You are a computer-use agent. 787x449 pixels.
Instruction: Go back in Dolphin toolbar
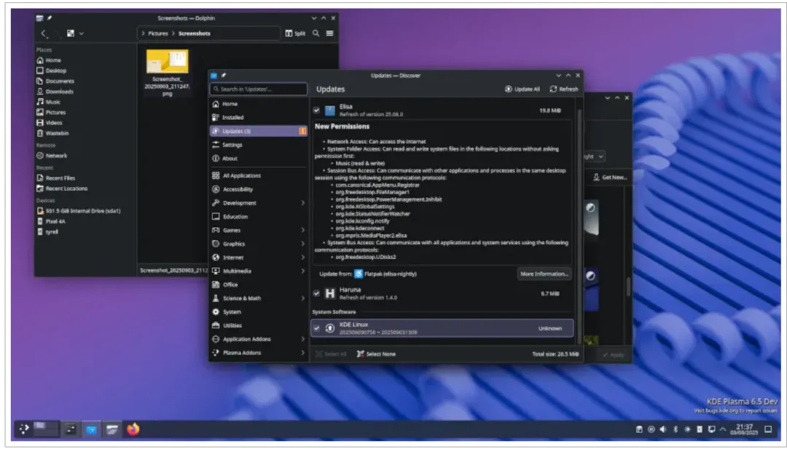point(43,33)
